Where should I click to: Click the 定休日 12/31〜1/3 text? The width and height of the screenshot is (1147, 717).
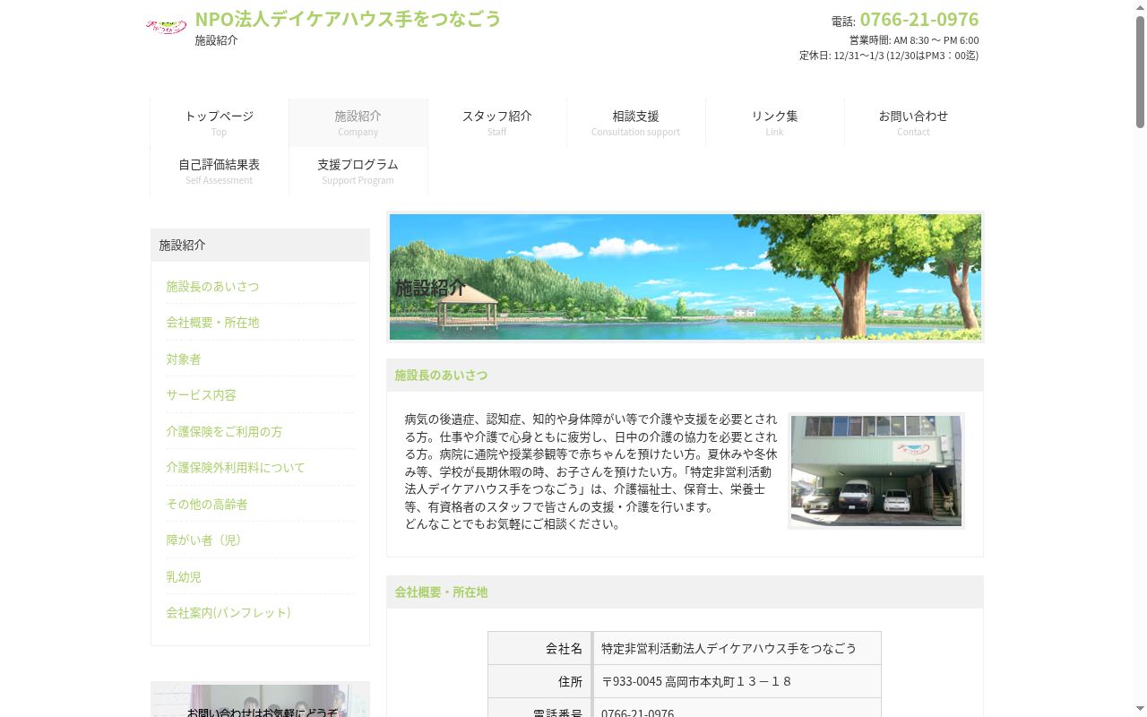click(x=889, y=56)
